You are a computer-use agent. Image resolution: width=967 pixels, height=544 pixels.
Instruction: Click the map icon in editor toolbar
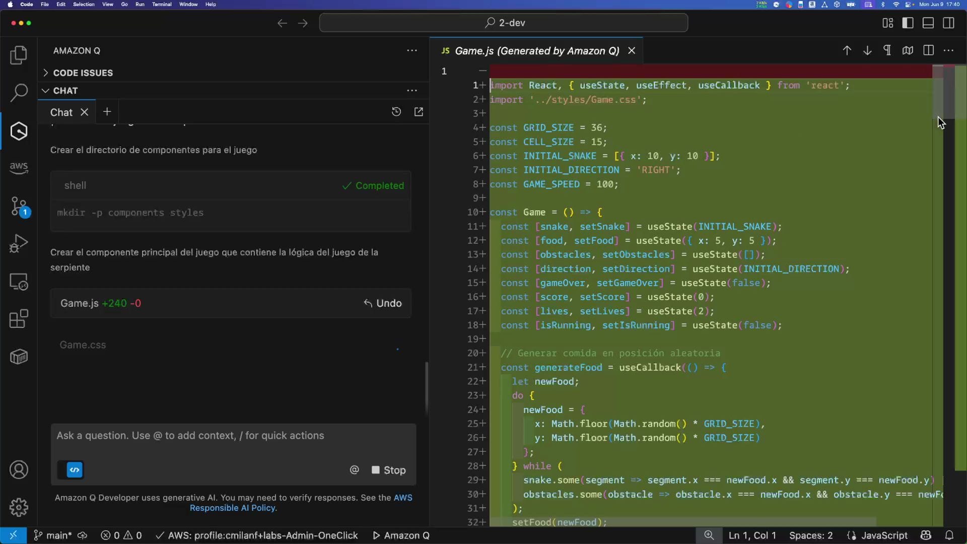click(x=908, y=50)
